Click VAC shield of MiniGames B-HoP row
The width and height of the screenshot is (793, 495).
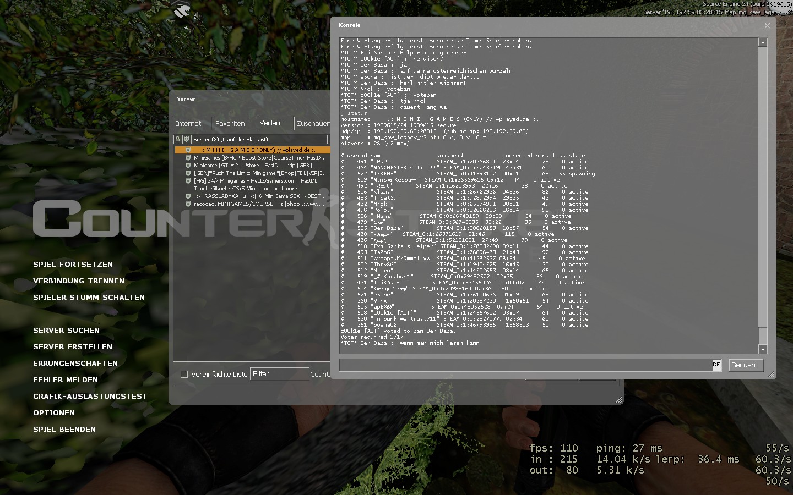click(x=188, y=157)
